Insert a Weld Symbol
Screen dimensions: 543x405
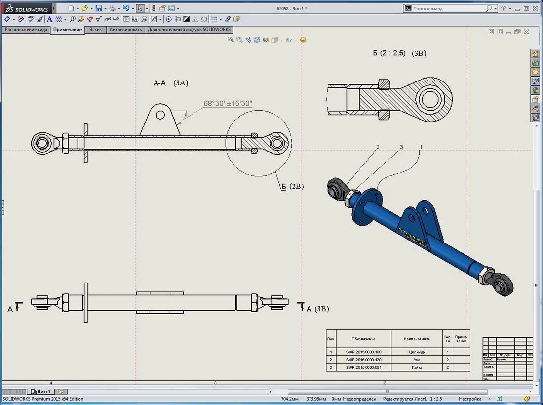(108, 19)
